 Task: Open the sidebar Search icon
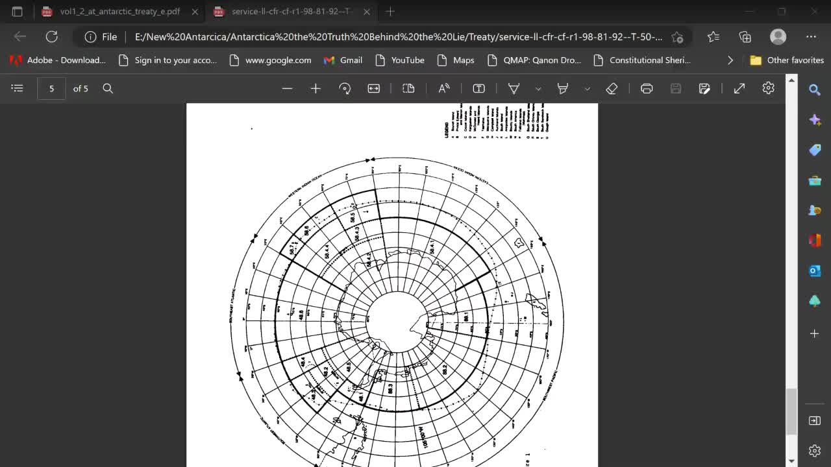coord(815,90)
